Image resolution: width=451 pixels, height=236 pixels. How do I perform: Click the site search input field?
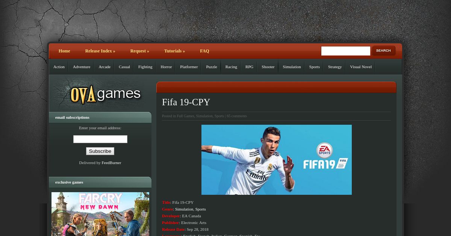346,51
